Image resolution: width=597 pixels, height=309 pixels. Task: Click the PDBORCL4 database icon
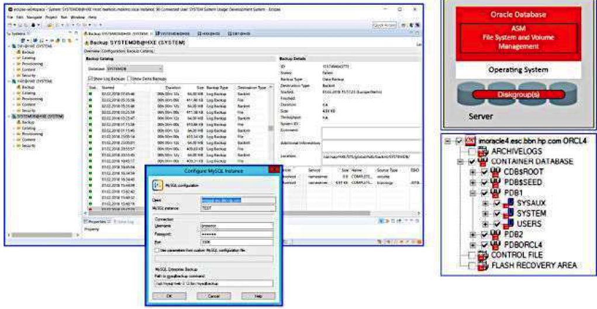(x=495, y=245)
